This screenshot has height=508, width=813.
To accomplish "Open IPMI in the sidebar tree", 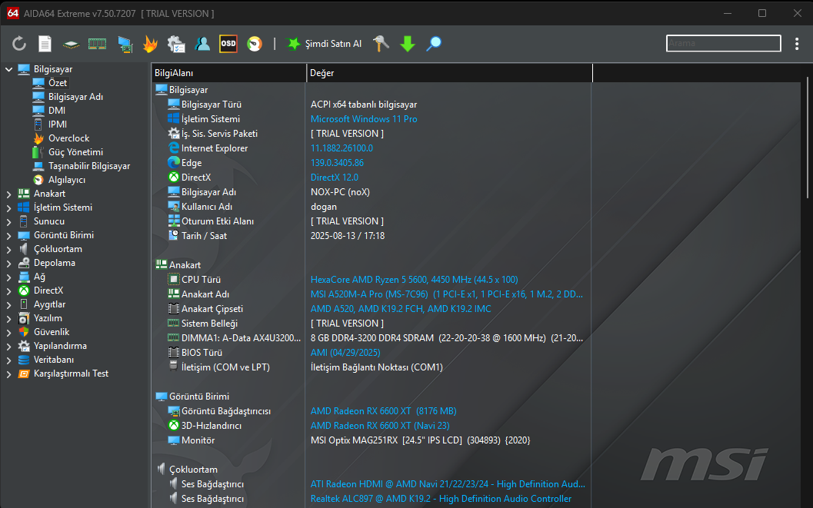I will (x=58, y=125).
